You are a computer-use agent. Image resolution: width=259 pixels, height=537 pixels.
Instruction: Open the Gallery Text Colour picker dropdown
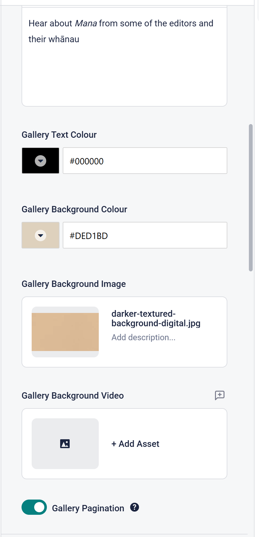coord(41,161)
